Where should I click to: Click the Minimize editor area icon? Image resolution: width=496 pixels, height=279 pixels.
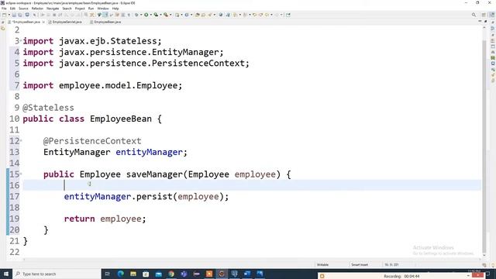point(480,22)
